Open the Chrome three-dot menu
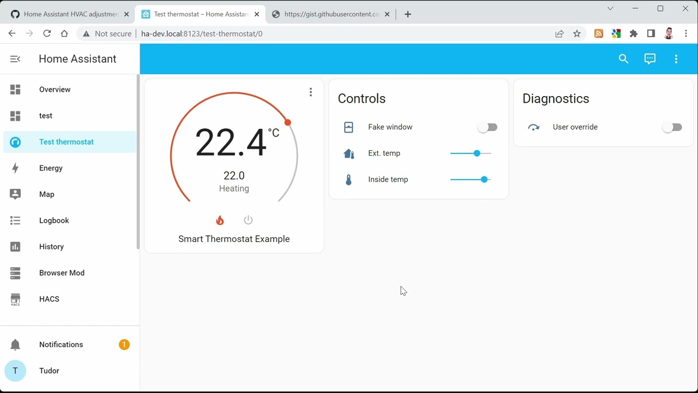Screen dimensions: 698x393 tap(686, 34)
